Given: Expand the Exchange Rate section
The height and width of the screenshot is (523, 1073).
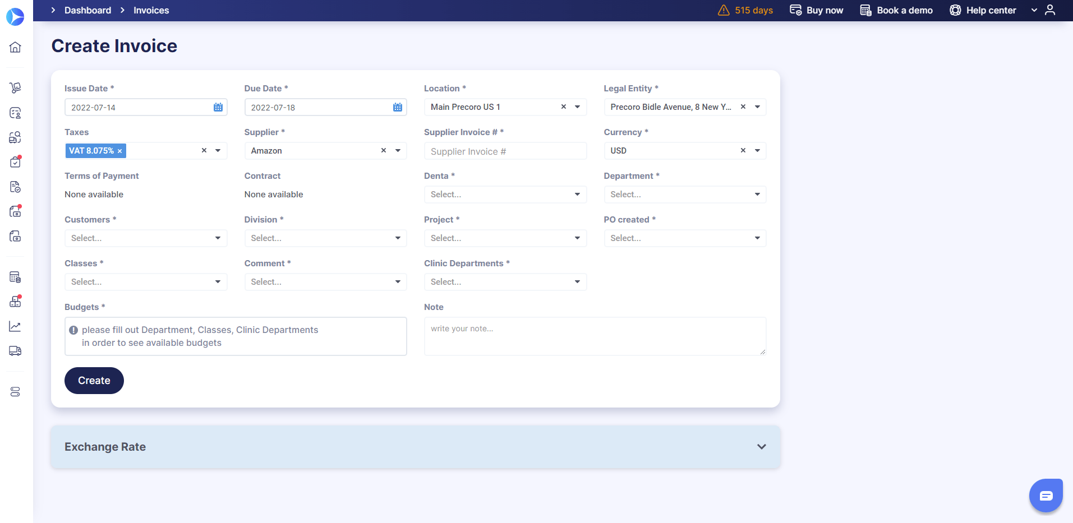Looking at the screenshot, I should pos(416,447).
